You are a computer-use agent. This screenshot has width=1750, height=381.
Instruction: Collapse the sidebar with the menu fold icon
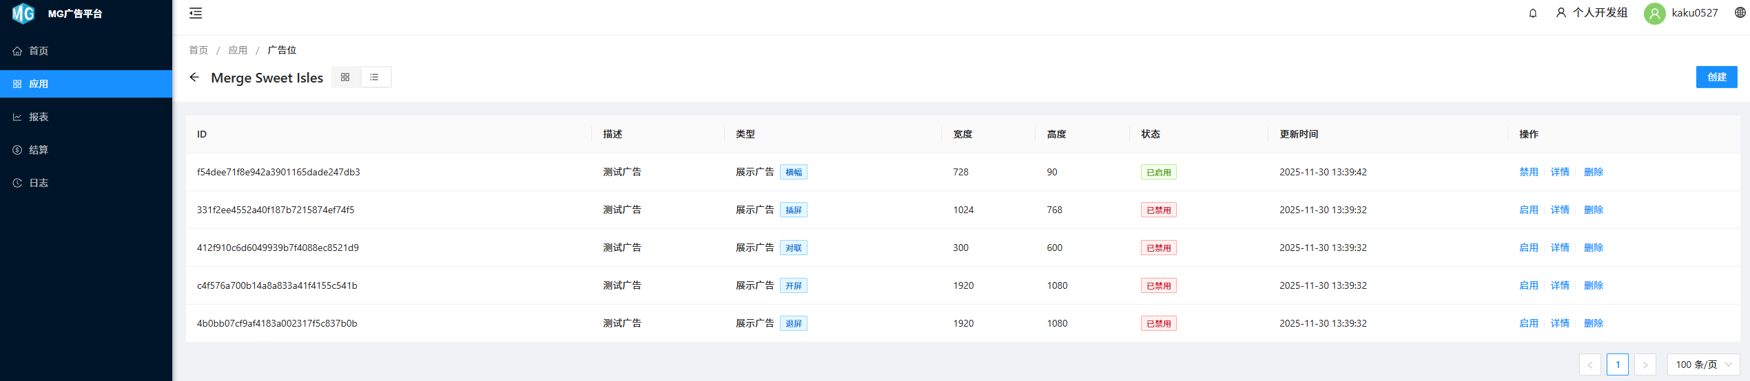(196, 13)
